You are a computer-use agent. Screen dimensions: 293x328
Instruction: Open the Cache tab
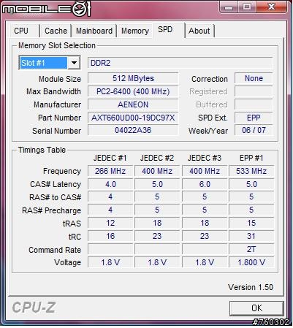[x=56, y=31]
